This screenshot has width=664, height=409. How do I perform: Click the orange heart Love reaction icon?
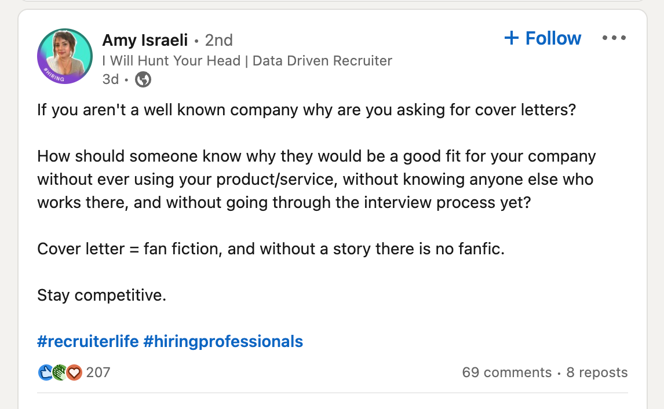point(74,373)
